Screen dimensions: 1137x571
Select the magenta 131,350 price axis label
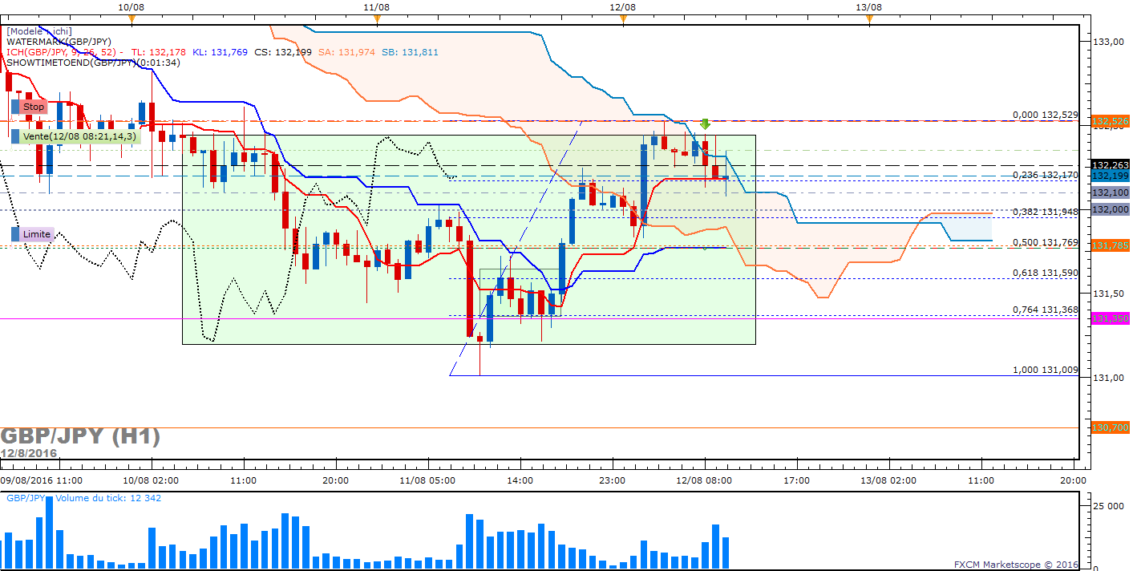1111,318
